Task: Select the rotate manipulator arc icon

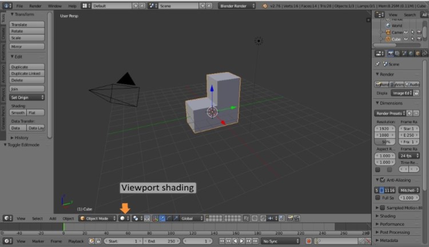Action: (x=169, y=218)
